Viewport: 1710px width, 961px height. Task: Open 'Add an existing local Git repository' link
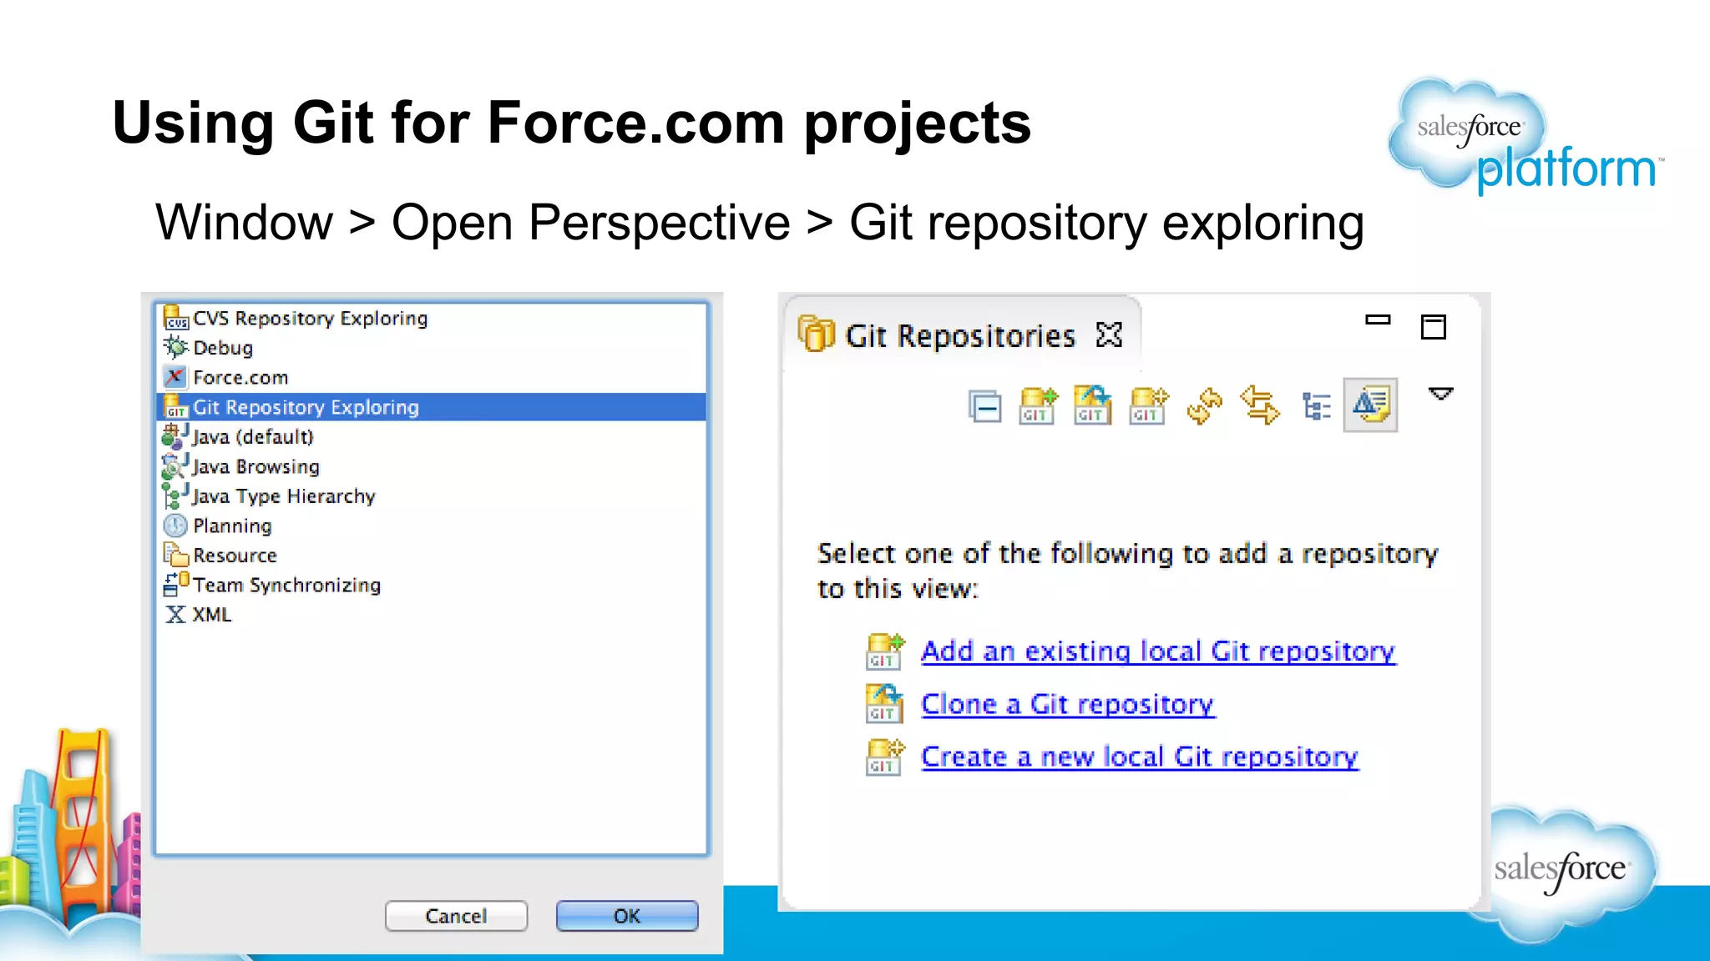(1158, 651)
